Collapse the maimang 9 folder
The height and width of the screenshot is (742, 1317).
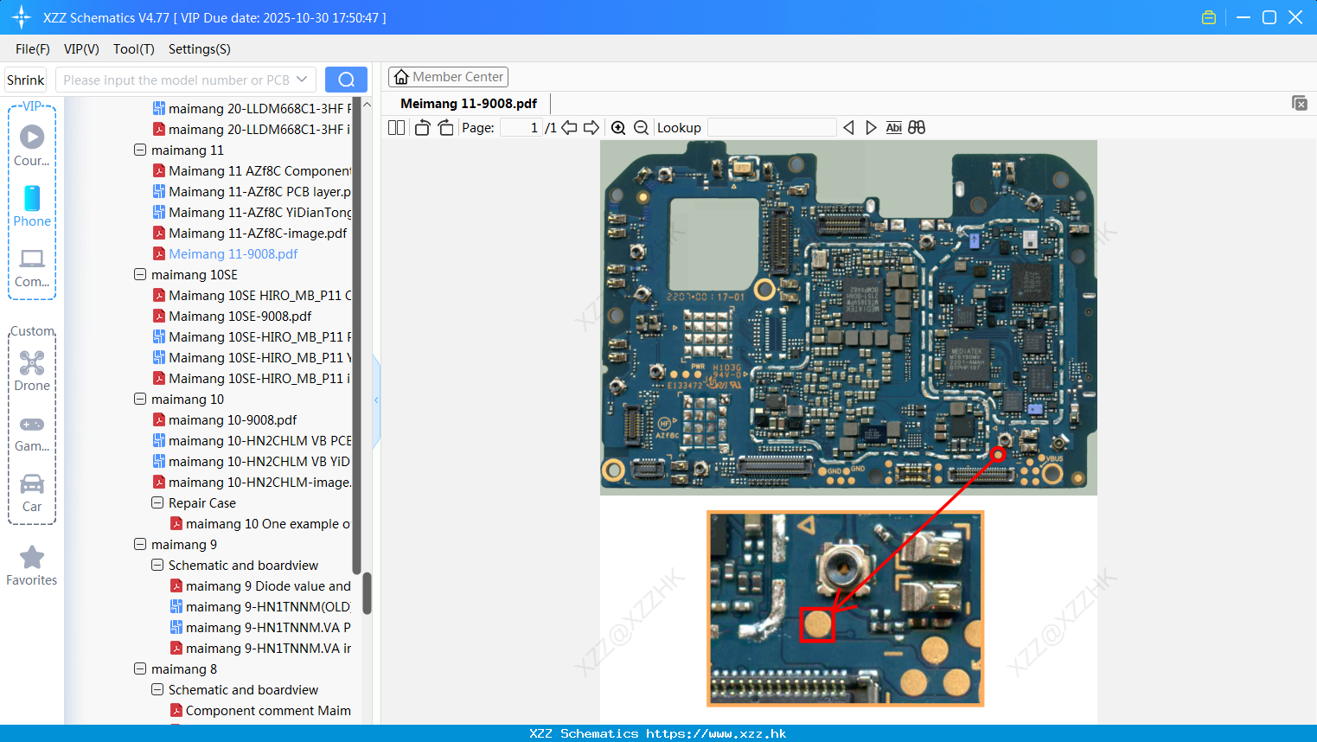pos(140,544)
